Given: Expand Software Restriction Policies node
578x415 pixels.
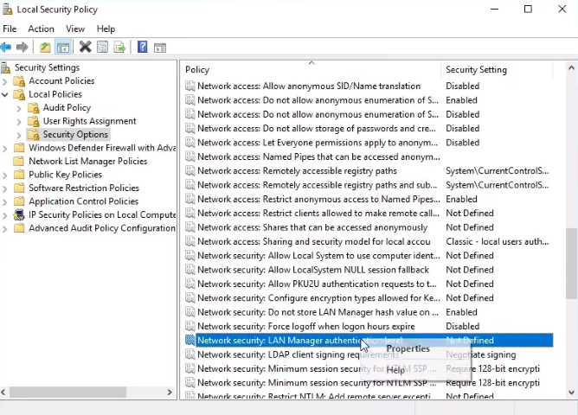Looking at the screenshot, I should click(x=5, y=188).
